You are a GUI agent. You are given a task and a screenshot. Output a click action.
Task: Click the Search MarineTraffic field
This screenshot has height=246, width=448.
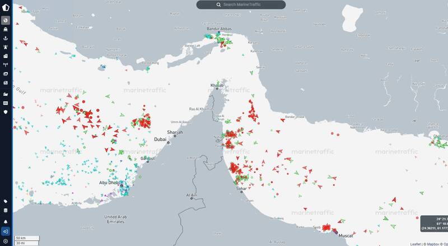[241, 4]
